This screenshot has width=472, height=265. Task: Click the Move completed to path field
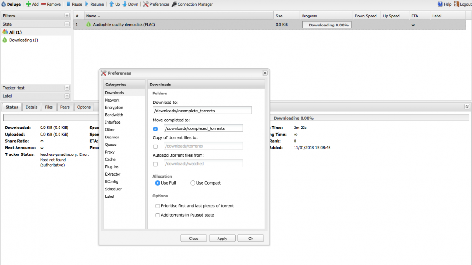[x=203, y=128]
